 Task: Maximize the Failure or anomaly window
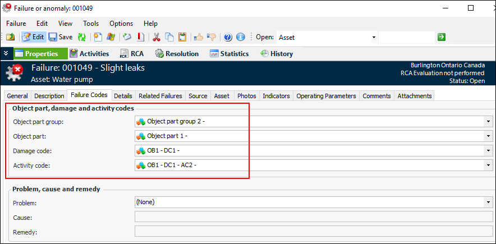(471, 8)
